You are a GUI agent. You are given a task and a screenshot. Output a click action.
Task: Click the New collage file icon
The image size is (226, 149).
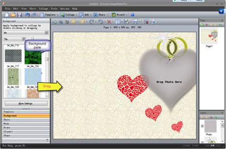pos(7,15)
